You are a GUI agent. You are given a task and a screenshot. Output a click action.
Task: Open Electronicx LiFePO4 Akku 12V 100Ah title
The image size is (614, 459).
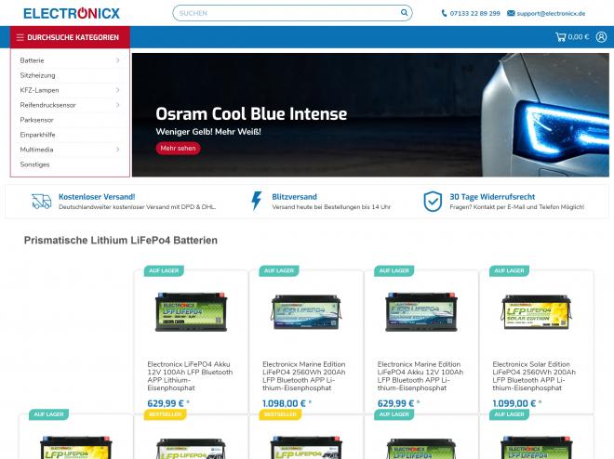coord(191,376)
